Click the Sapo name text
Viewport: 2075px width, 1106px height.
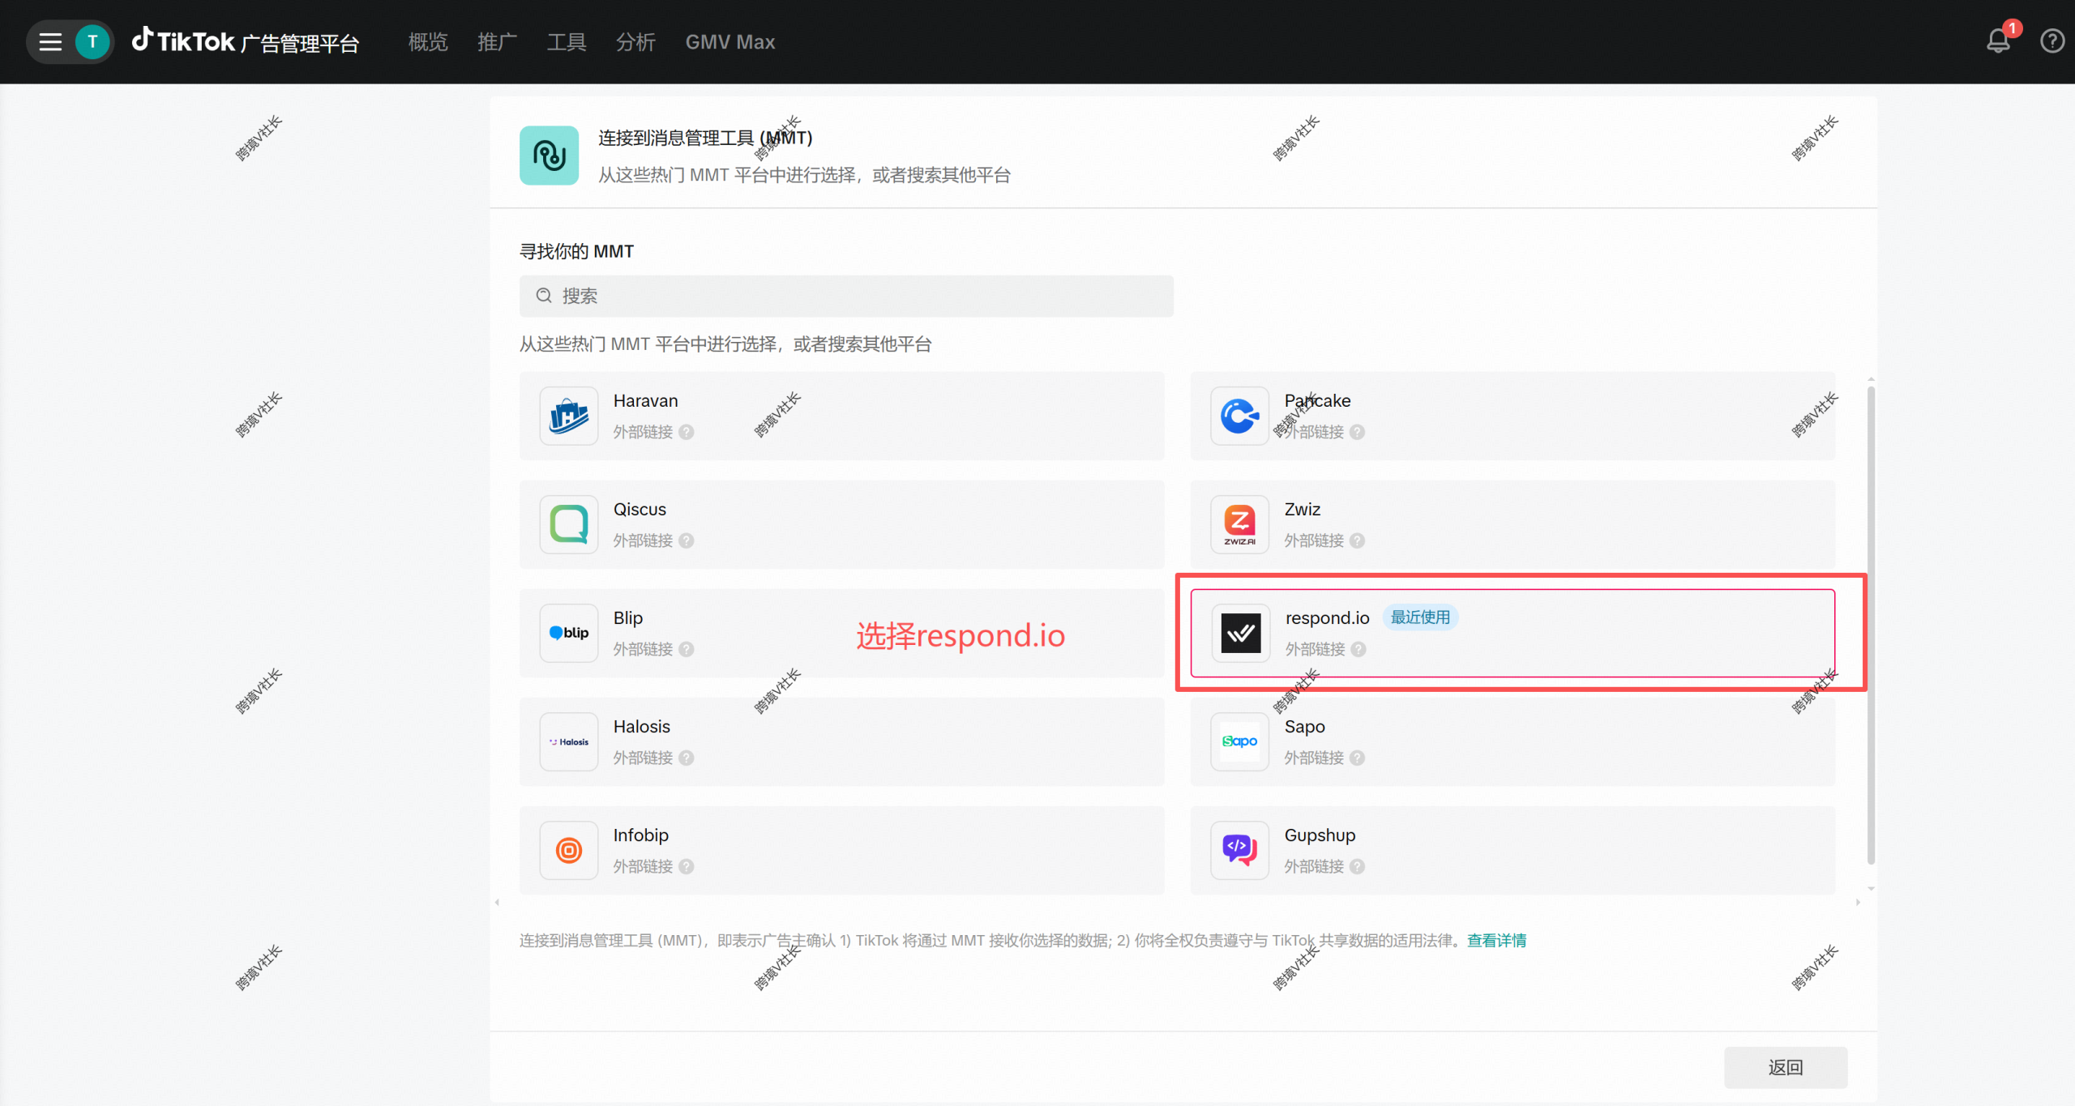click(1304, 727)
